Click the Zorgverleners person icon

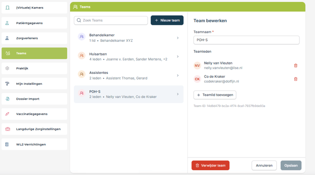point(7,38)
